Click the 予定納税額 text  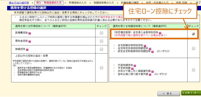(124, 68)
